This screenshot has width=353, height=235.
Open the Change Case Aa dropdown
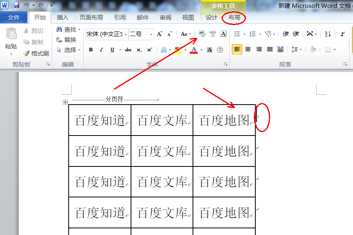point(186,34)
